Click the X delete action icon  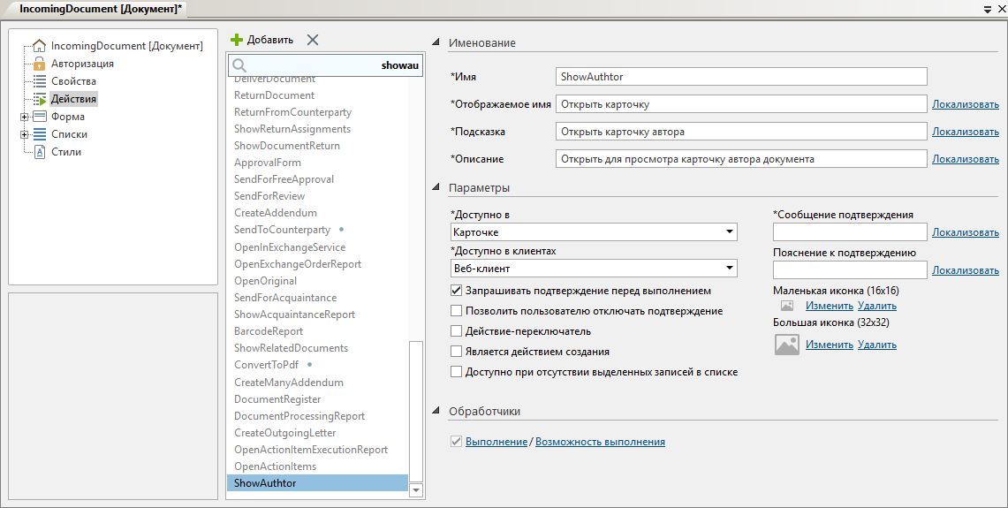[312, 40]
